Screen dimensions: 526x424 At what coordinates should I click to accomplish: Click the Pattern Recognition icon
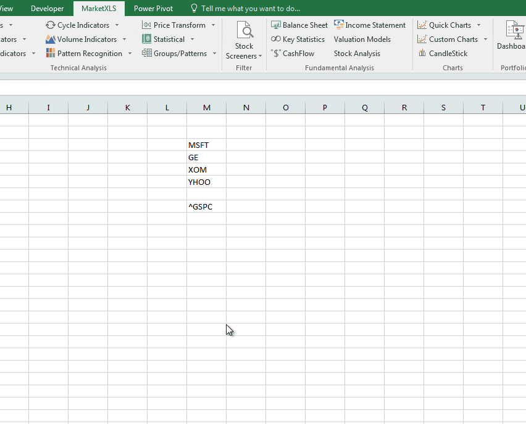tap(51, 53)
